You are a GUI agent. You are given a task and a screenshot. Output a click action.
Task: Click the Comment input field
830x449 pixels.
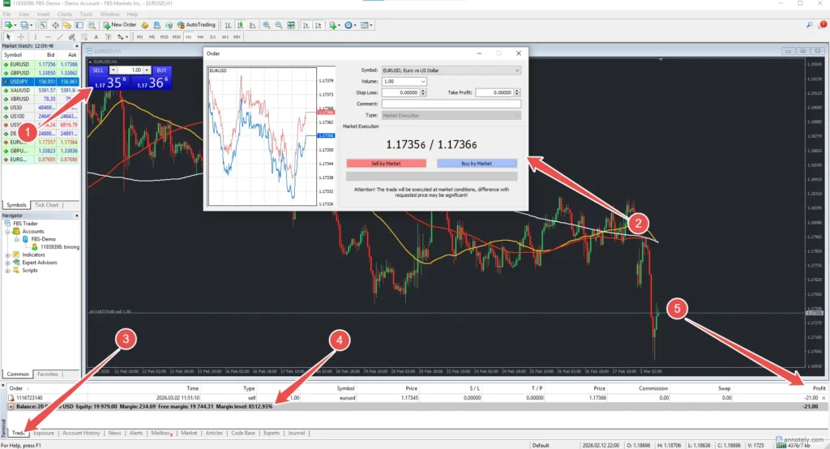(x=451, y=104)
